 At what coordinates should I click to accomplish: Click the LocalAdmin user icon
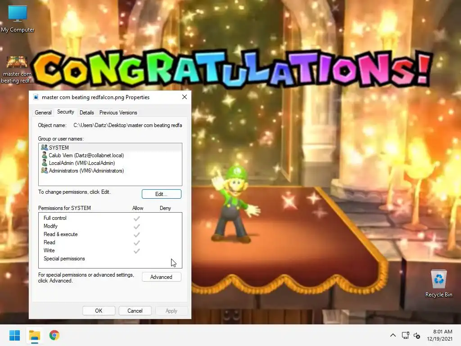(x=45, y=163)
